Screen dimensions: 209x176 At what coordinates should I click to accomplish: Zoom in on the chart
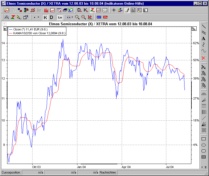tap(84, 17)
